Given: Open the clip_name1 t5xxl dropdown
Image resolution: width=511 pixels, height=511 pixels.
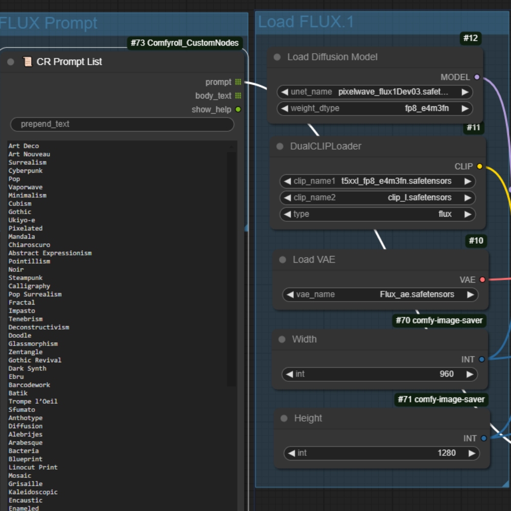Looking at the screenshot, I should pos(378,181).
